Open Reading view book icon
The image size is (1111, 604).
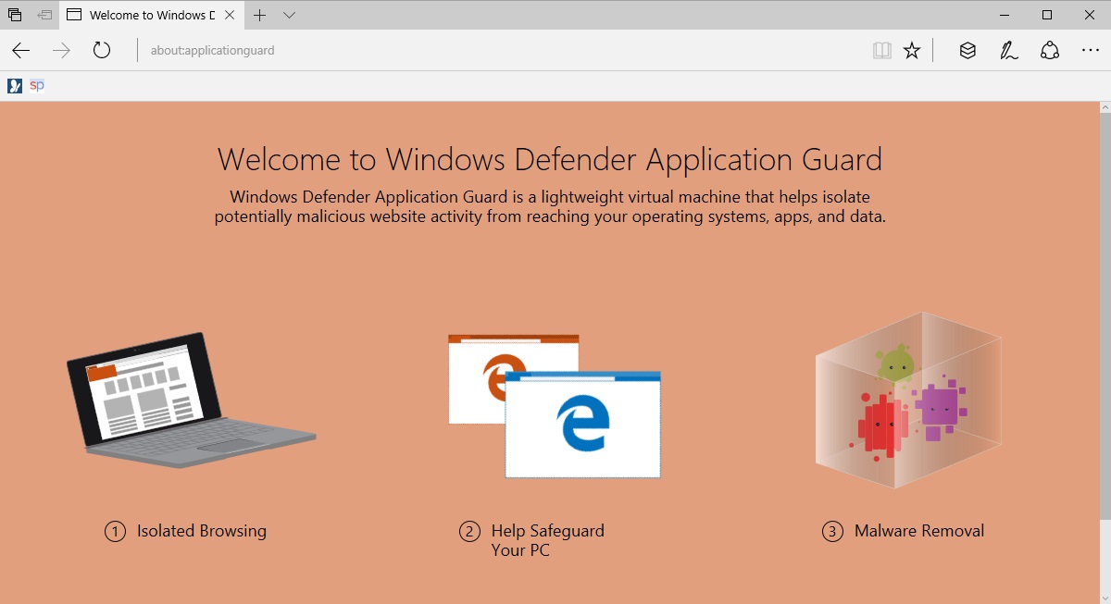(881, 51)
